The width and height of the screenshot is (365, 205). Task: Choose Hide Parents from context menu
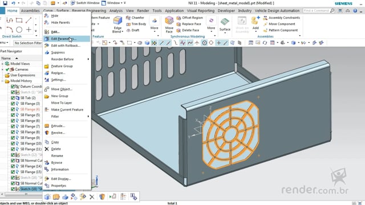pos(67,23)
